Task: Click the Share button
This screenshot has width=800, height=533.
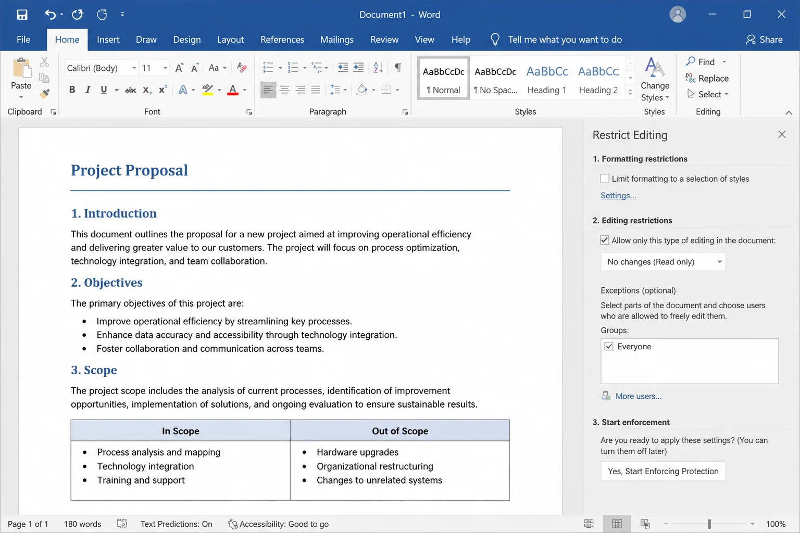Action: [x=764, y=40]
